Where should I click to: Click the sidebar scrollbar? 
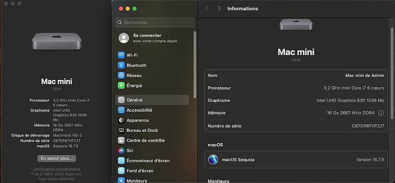[x=195, y=65]
